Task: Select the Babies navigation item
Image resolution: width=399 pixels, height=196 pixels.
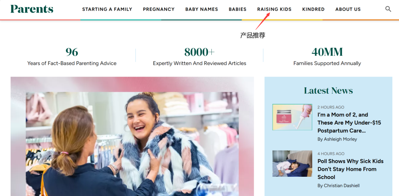Action: click(238, 10)
